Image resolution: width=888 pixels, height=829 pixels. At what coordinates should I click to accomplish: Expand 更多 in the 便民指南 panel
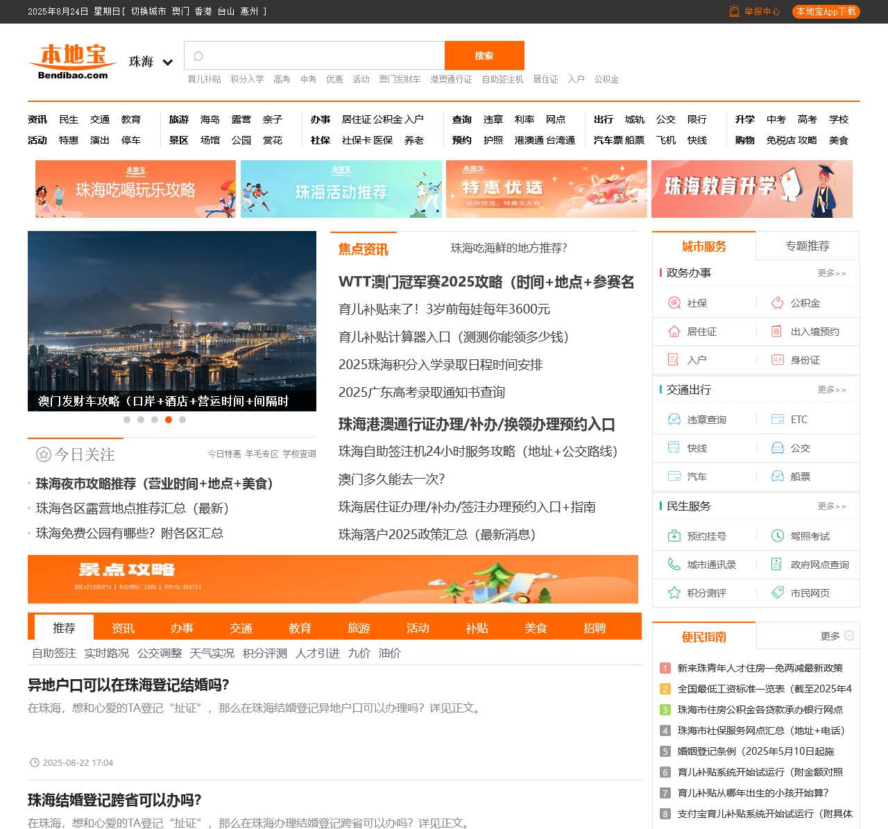pyautogui.click(x=837, y=636)
